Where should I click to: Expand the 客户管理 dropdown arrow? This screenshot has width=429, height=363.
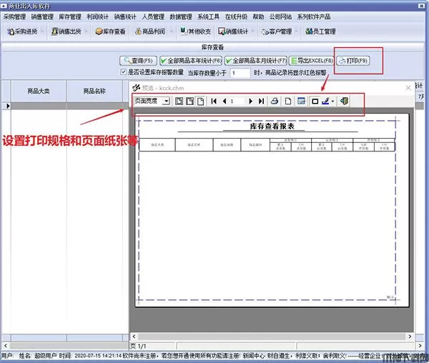[x=296, y=31]
